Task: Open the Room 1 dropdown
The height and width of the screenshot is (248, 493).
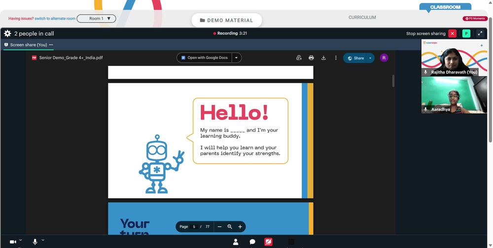Action: [x=96, y=19]
